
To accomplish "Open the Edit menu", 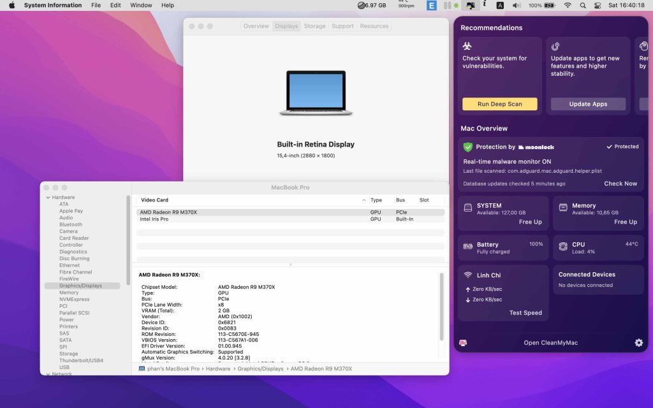I will coord(115,5).
